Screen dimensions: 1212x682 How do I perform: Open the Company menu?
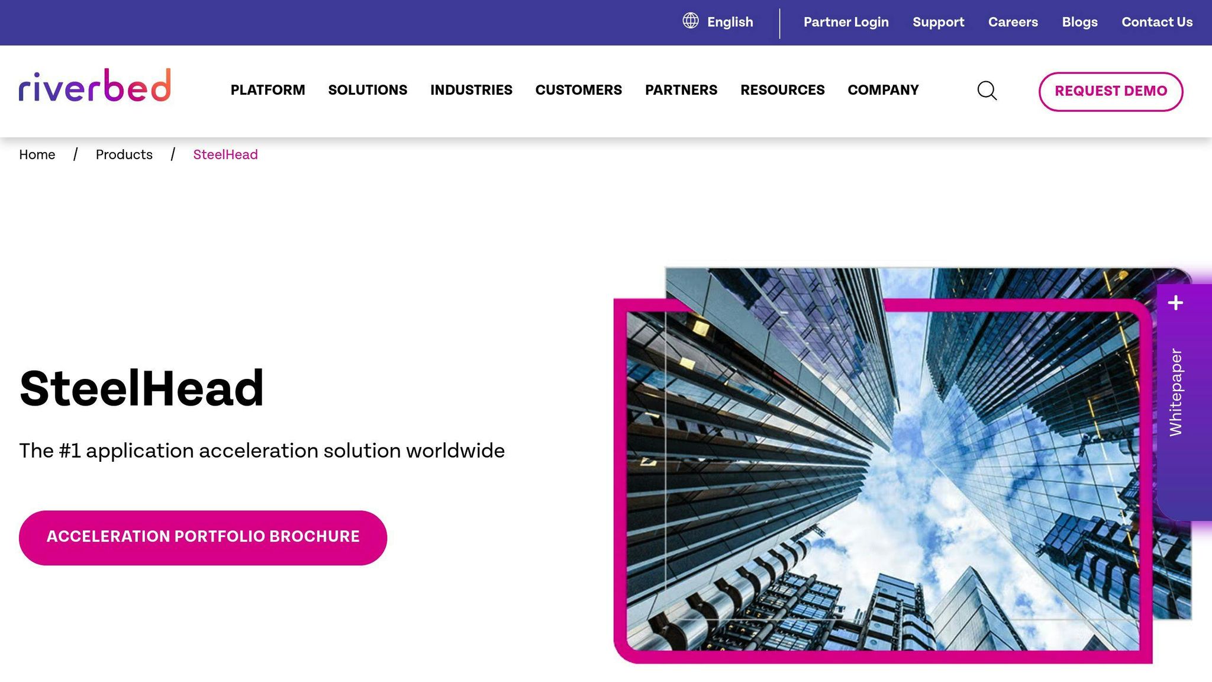(x=882, y=90)
